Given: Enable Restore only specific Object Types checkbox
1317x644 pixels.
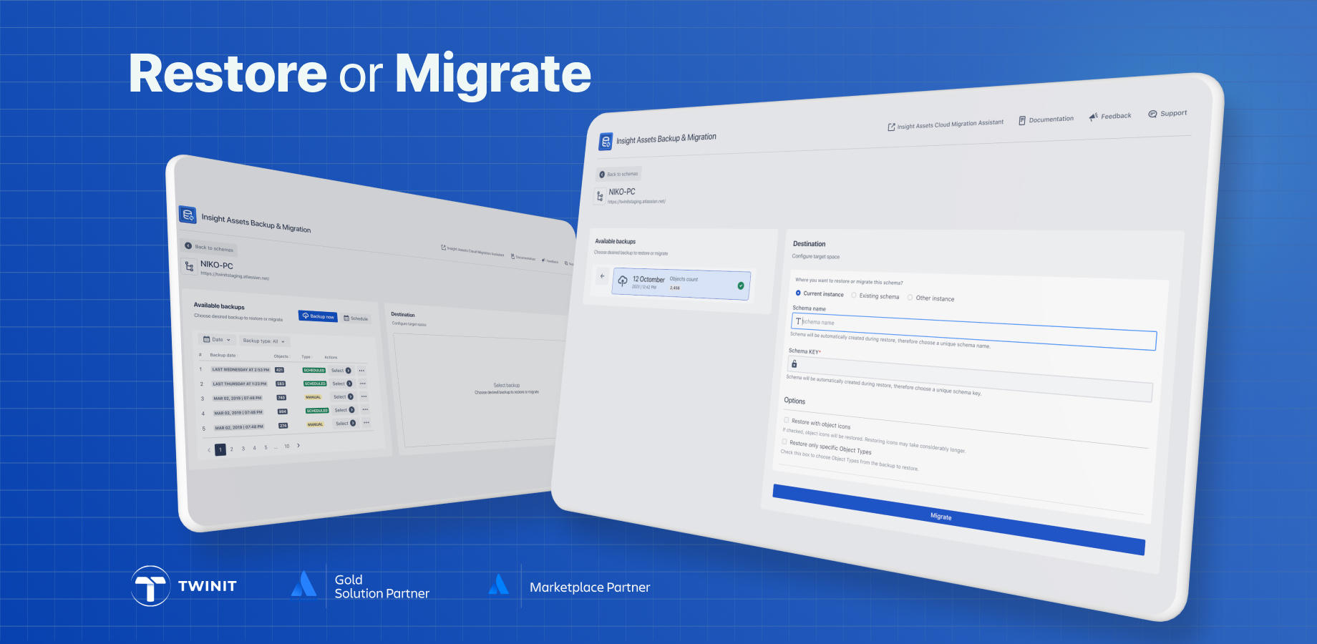Looking at the screenshot, I should pos(784,441).
